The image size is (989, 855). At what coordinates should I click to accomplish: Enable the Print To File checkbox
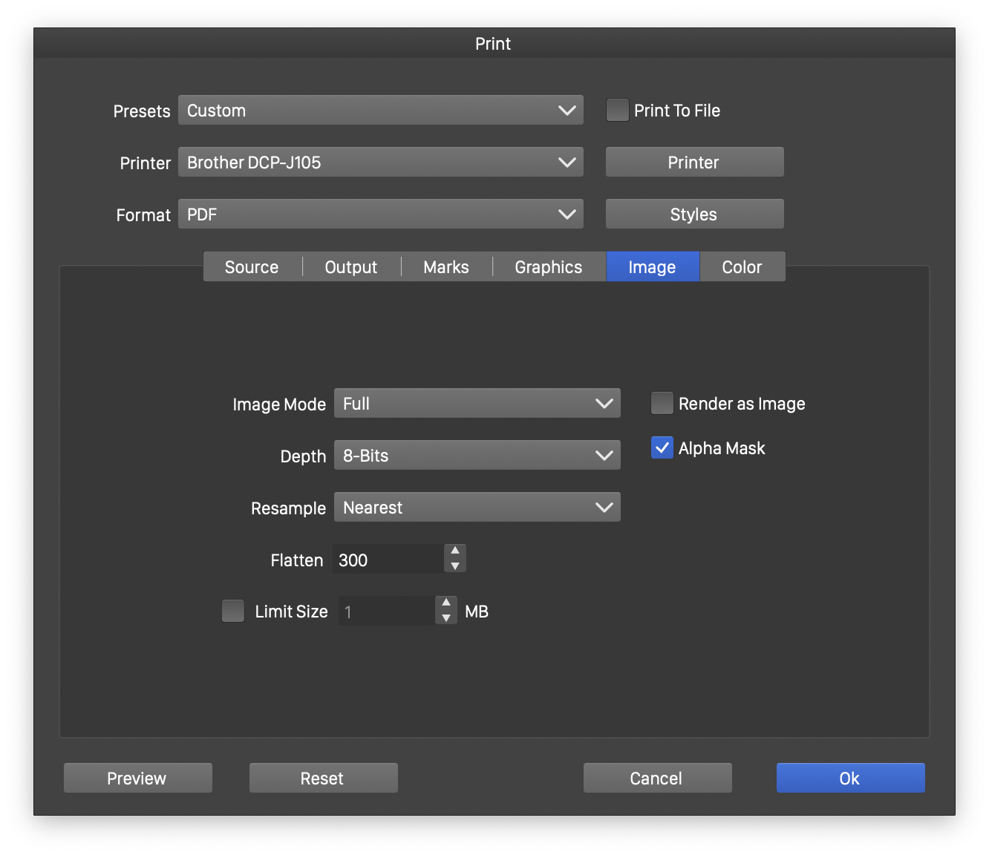[618, 111]
